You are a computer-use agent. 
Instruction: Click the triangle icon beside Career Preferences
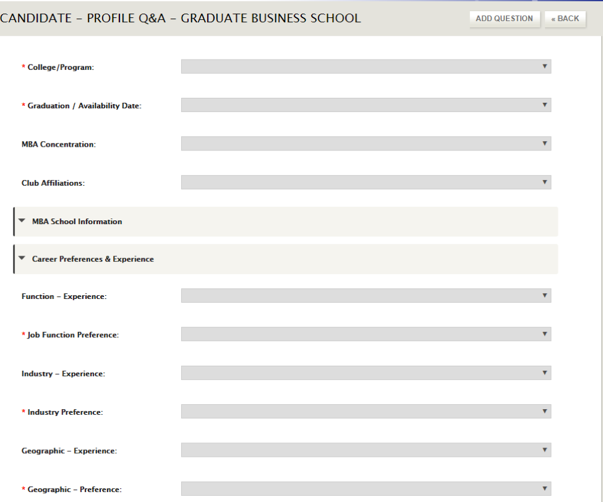click(22, 258)
